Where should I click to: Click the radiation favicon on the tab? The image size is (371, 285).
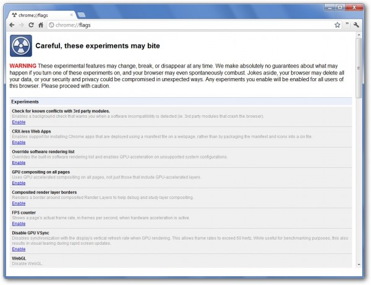pyautogui.click(x=14, y=15)
